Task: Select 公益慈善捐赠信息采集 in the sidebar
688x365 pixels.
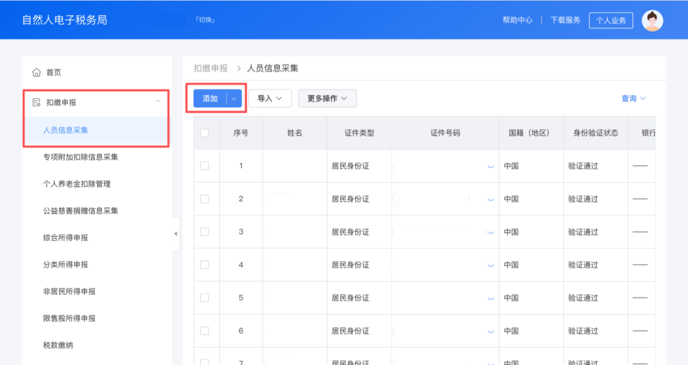Action: [x=80, y=211]
